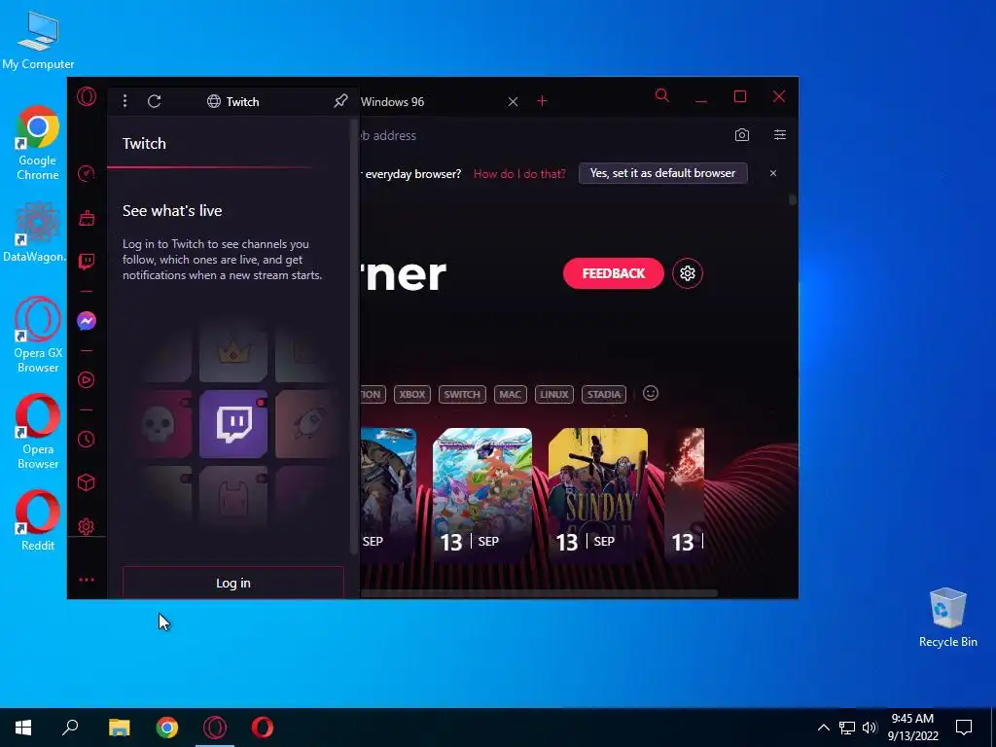Screen dimensions: 996x747
Task: Click Log in button in Twitch panel
Action: [233, 583]
